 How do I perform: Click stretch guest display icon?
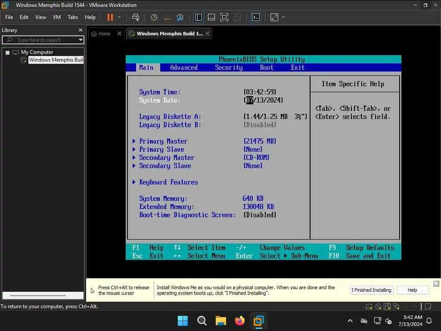274,17
